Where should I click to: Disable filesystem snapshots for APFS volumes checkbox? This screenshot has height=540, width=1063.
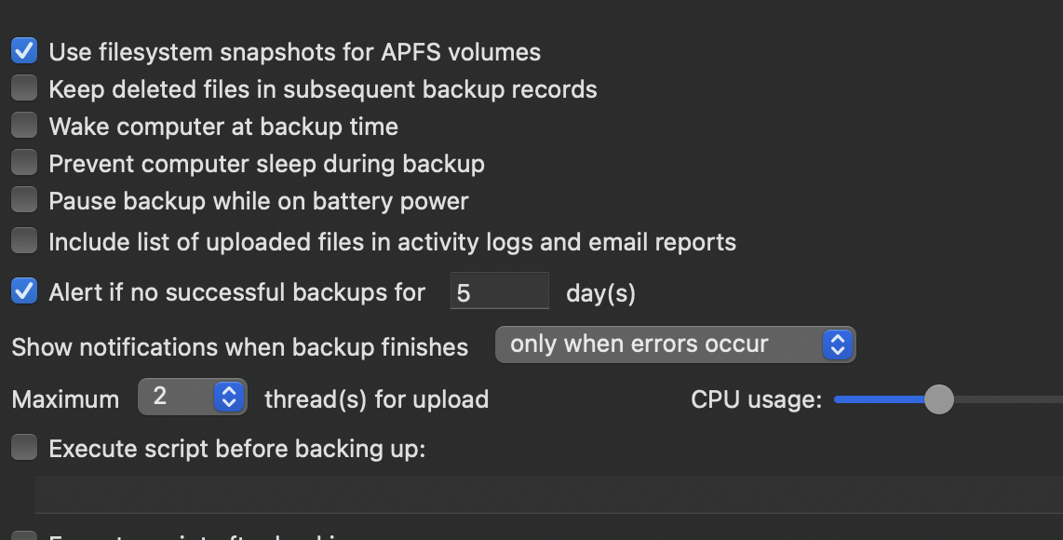(24, 51)
